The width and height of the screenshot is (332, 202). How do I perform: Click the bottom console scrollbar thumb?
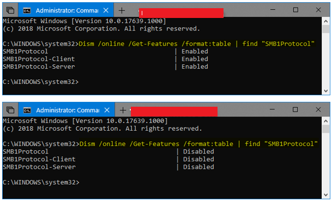[x=325, y=128]
